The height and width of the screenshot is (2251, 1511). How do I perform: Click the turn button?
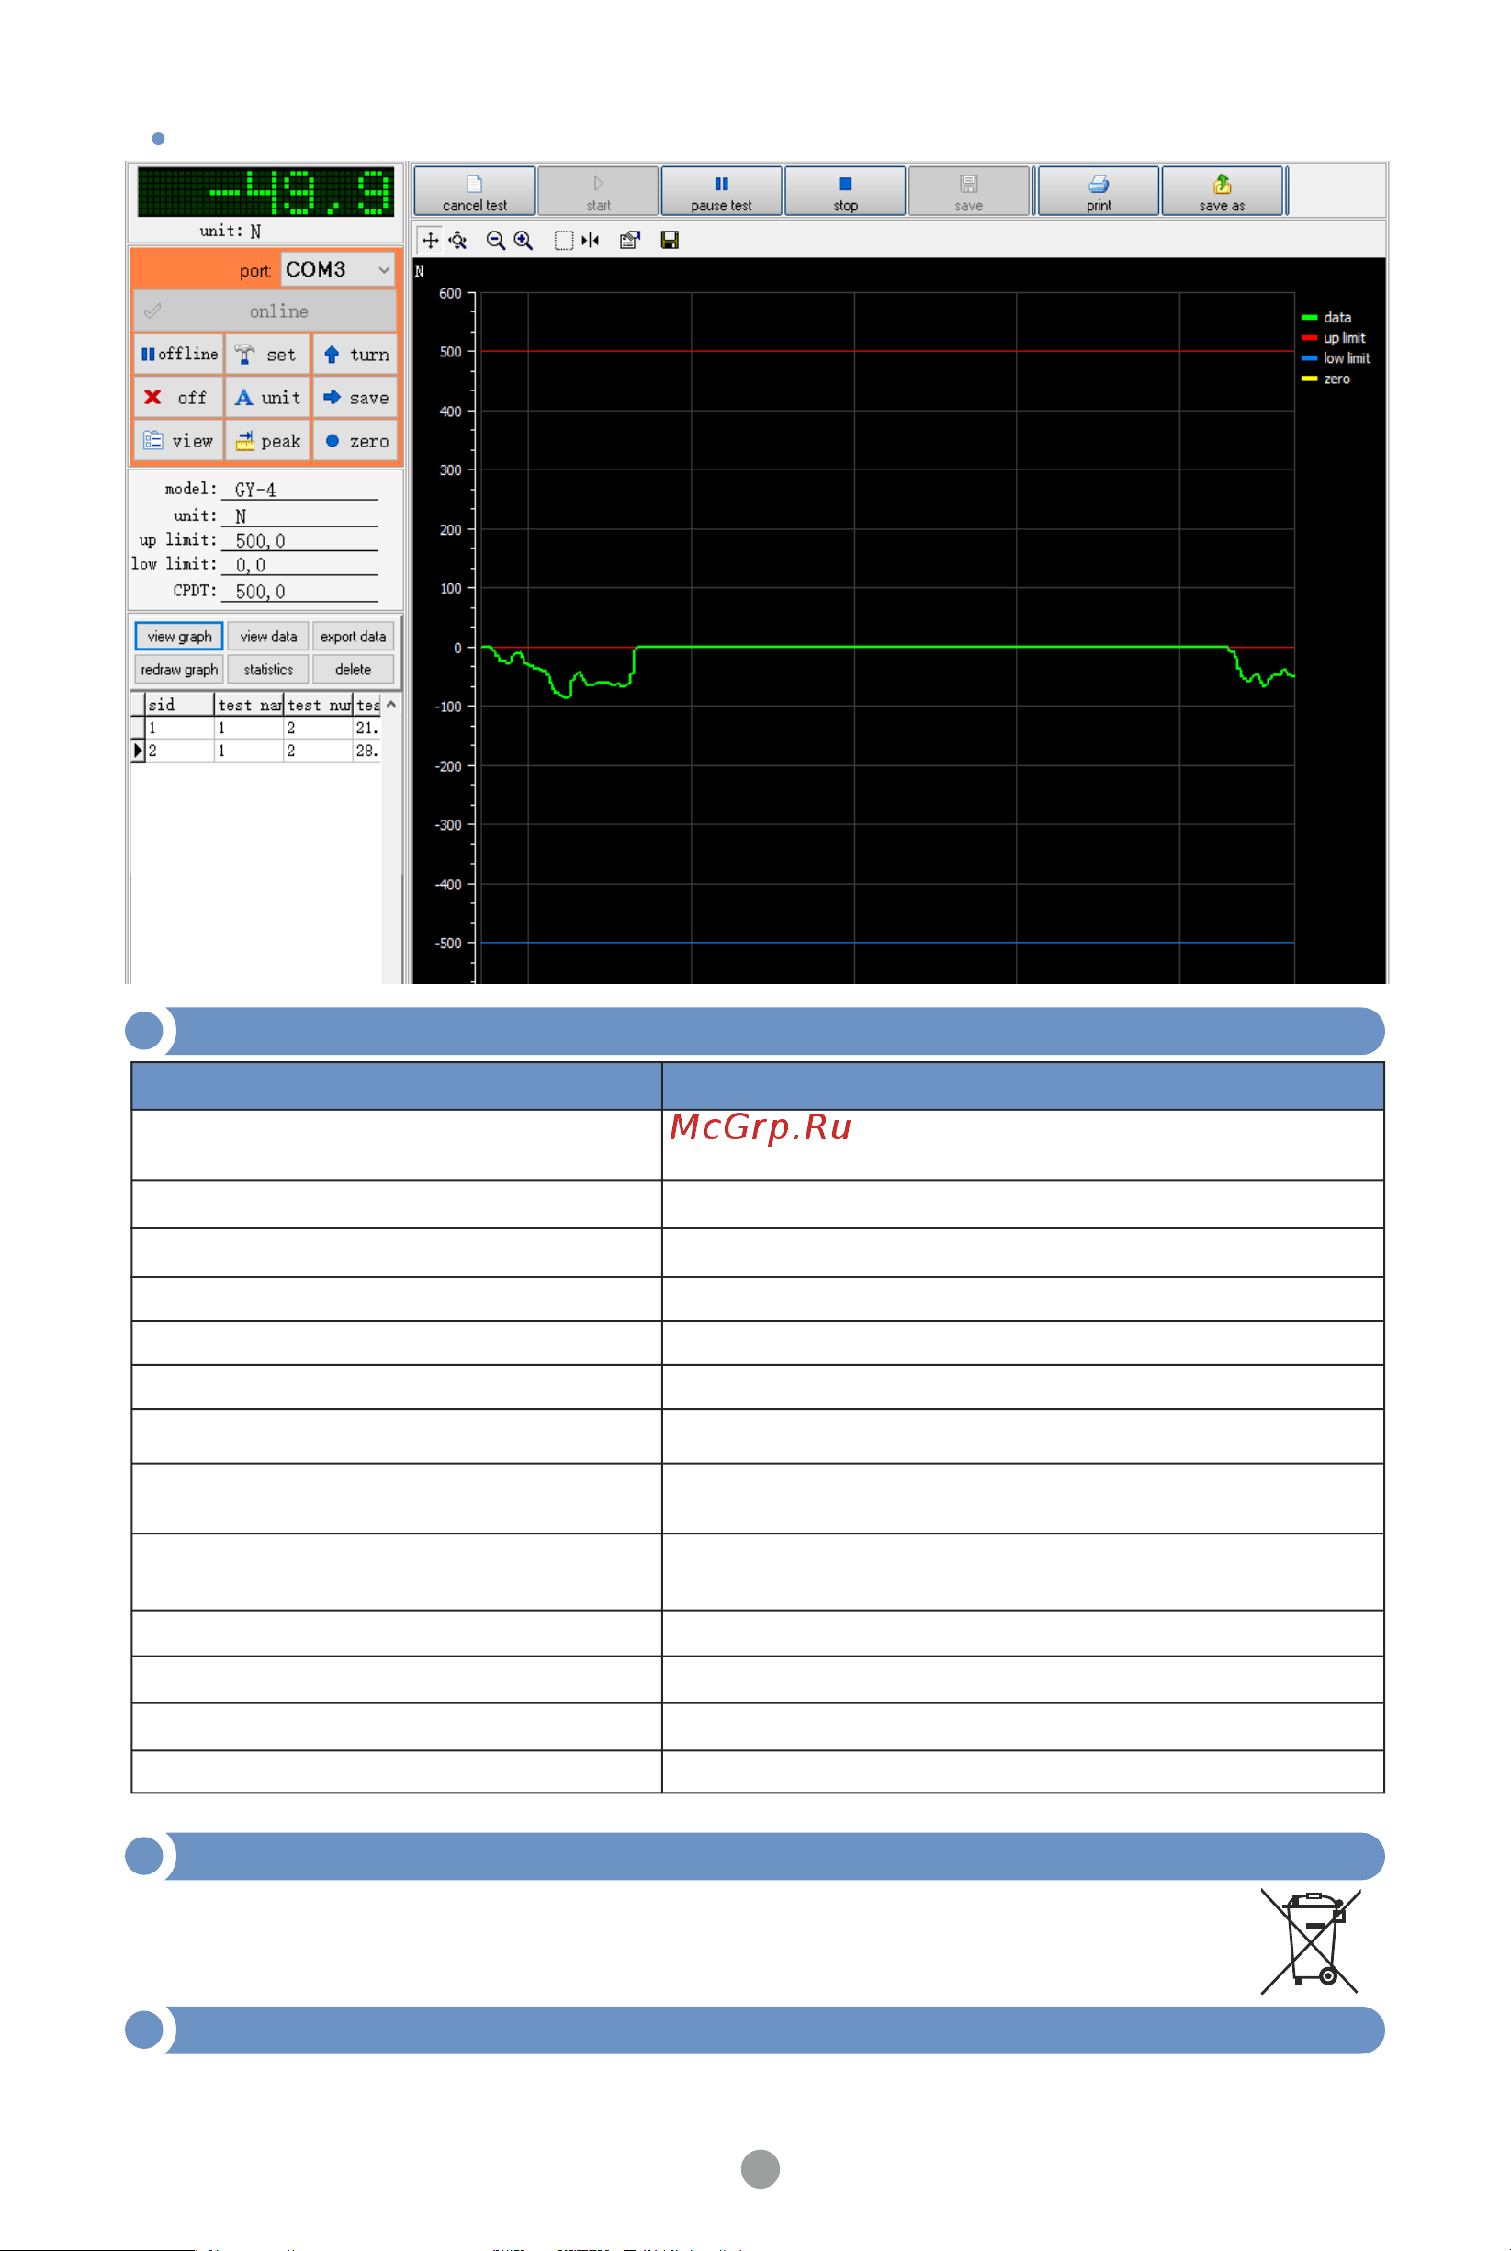click(x=355, y=355)
